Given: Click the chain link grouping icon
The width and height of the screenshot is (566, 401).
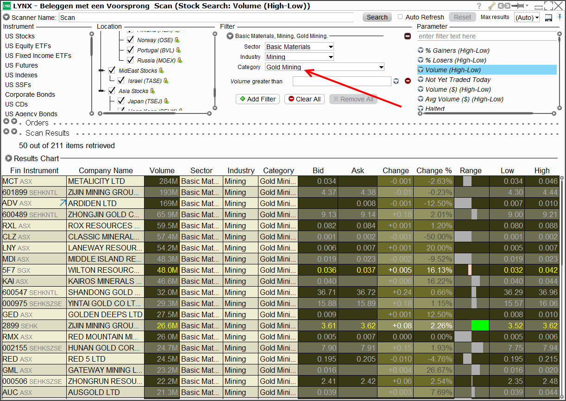Looking at the screenshot, I should pos(503,6).
